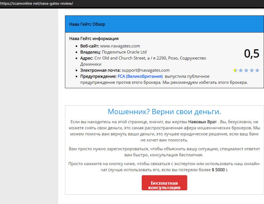Screen dimensions: 264x204
Task: Click the bold $ 5000 amount
Action: click(218, 170)
